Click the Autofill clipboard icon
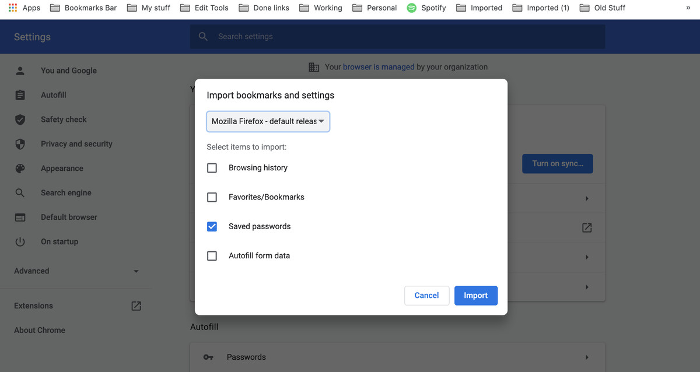The image size is (700, 372). coord(20,95)
